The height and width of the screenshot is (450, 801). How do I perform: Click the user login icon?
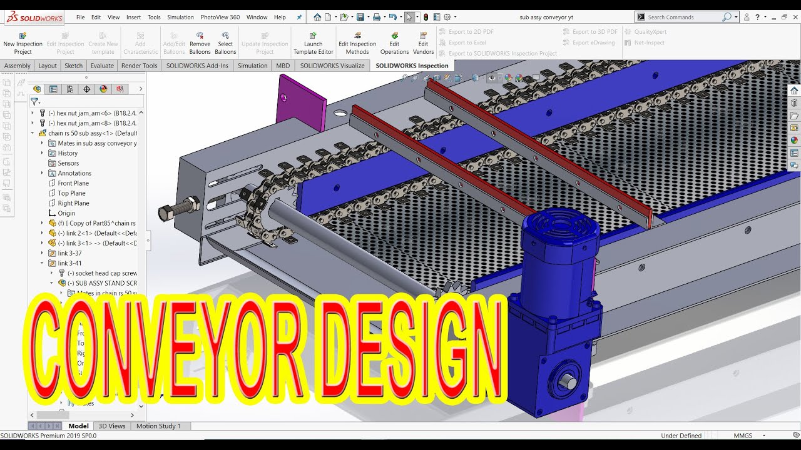tap(747, 17)
